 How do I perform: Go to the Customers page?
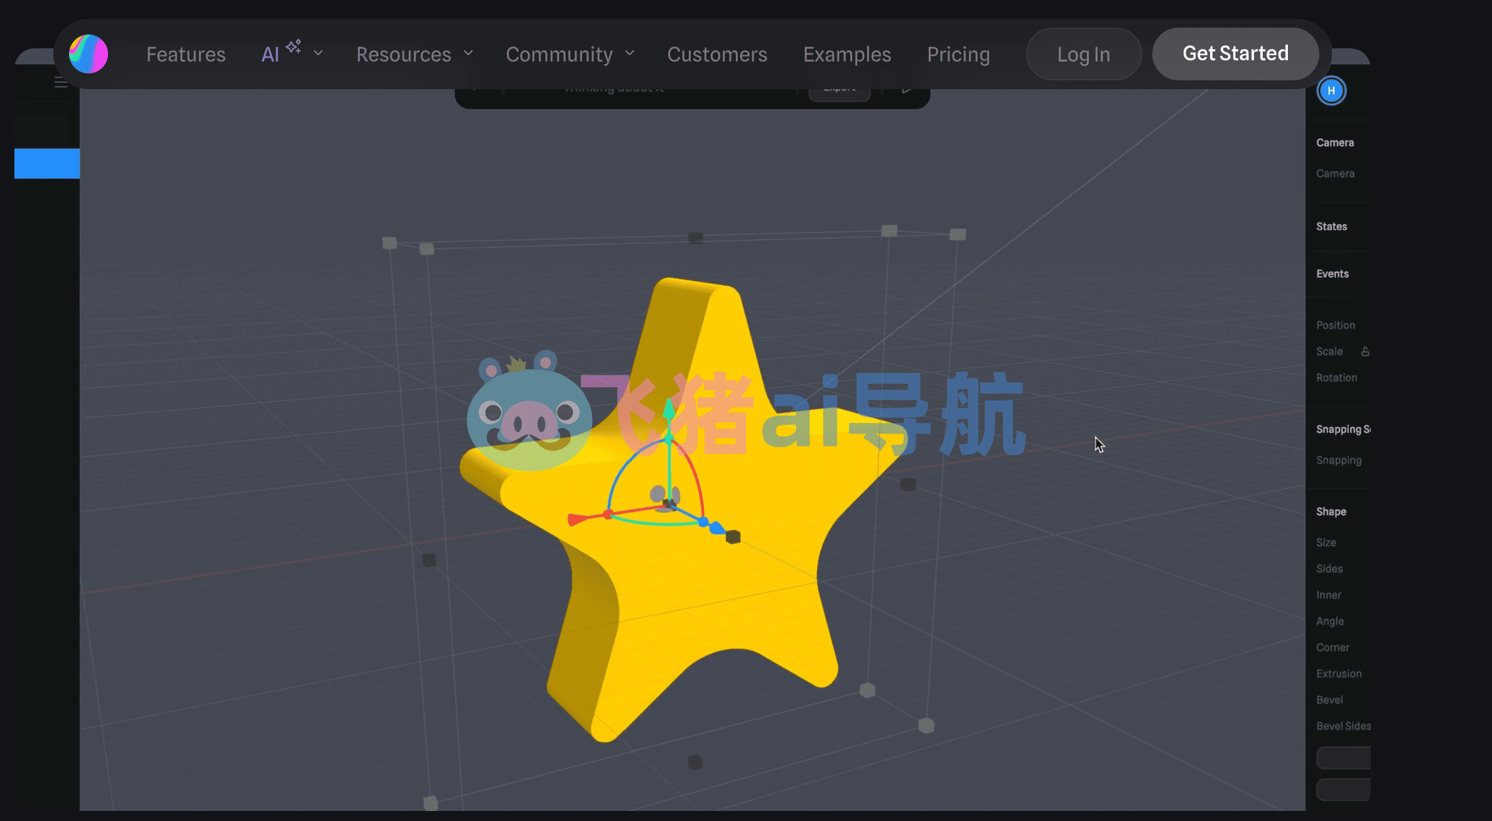[717, 55]
